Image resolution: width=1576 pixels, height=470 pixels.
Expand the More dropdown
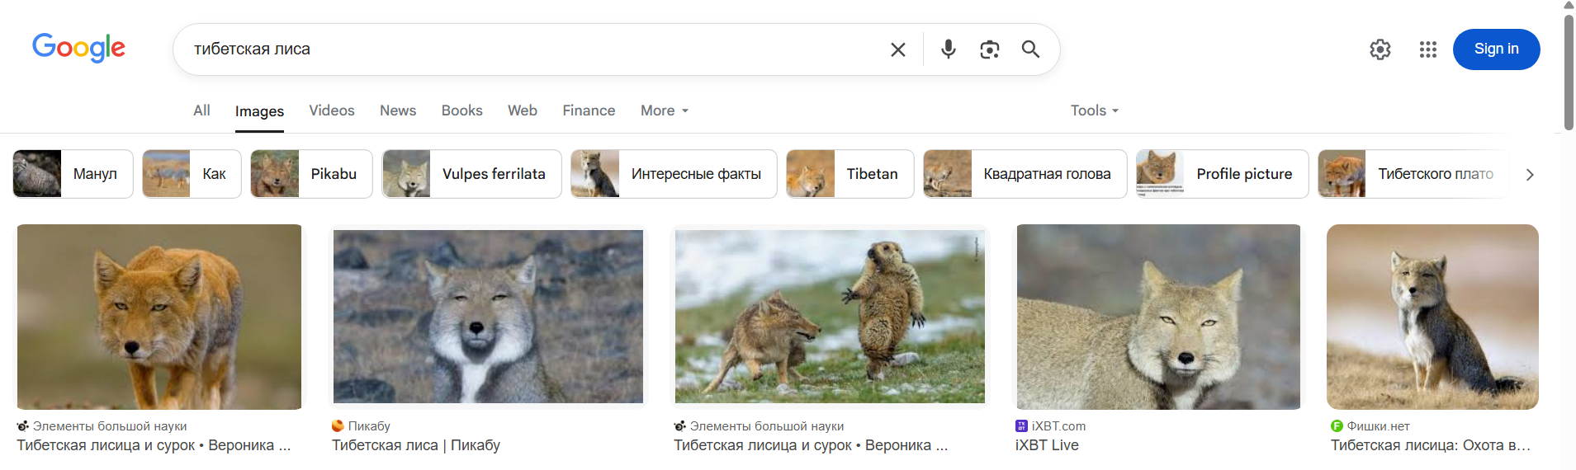coord(664,110)
